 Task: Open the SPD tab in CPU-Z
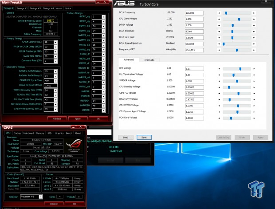point(50,134)
